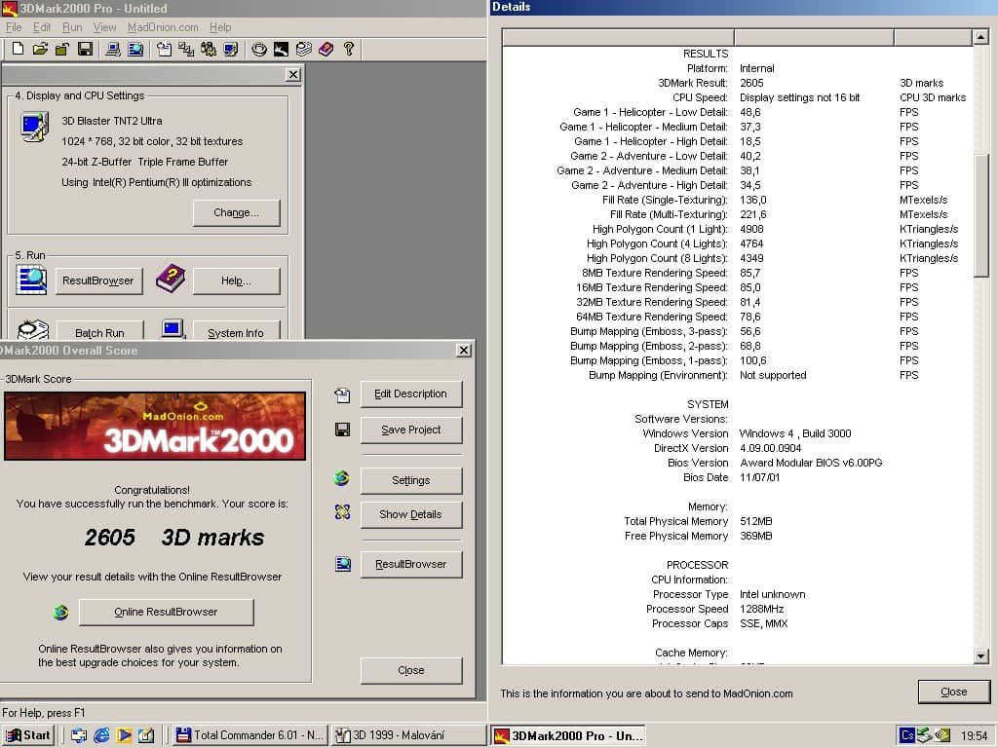
Task: Click the round benchmark run toolbar icon
Action: tap(258, 49)
